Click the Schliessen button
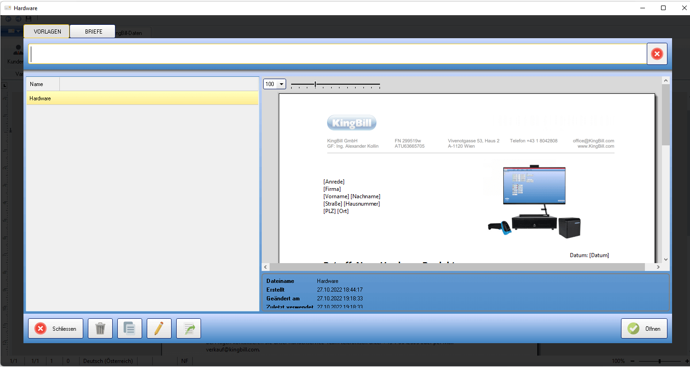The height and width of the screenshot is (368, 690). pyautogui.click(x=56, y=328)
